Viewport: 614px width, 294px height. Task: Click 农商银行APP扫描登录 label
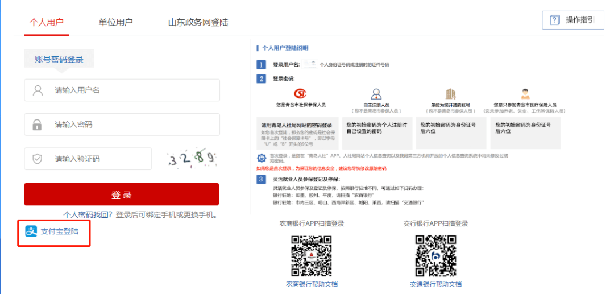tap(312, 223)
